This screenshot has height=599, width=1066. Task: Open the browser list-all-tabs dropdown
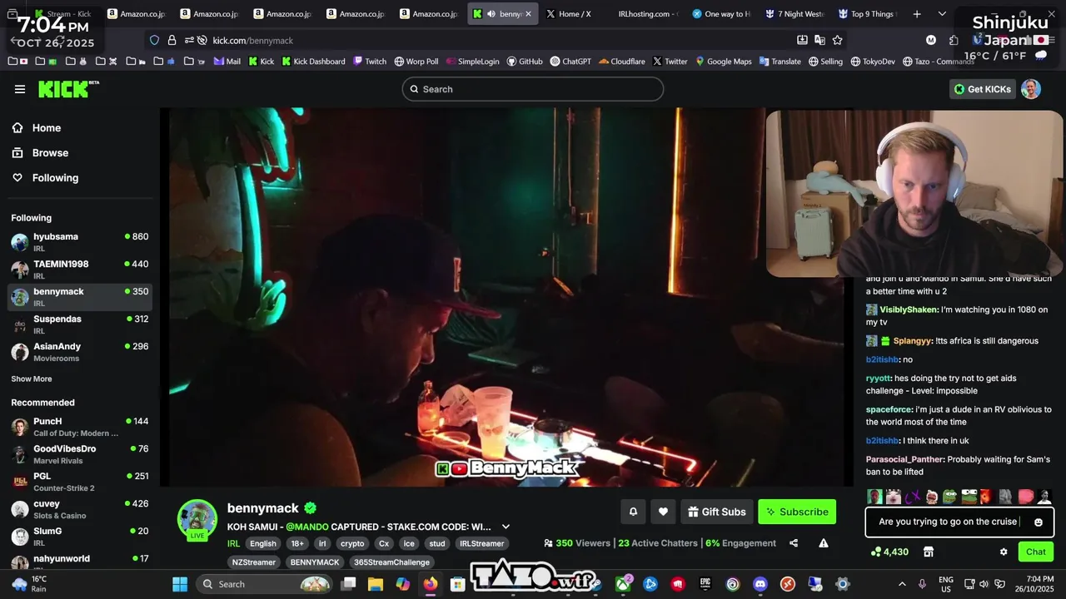click(x=942, y=14)
